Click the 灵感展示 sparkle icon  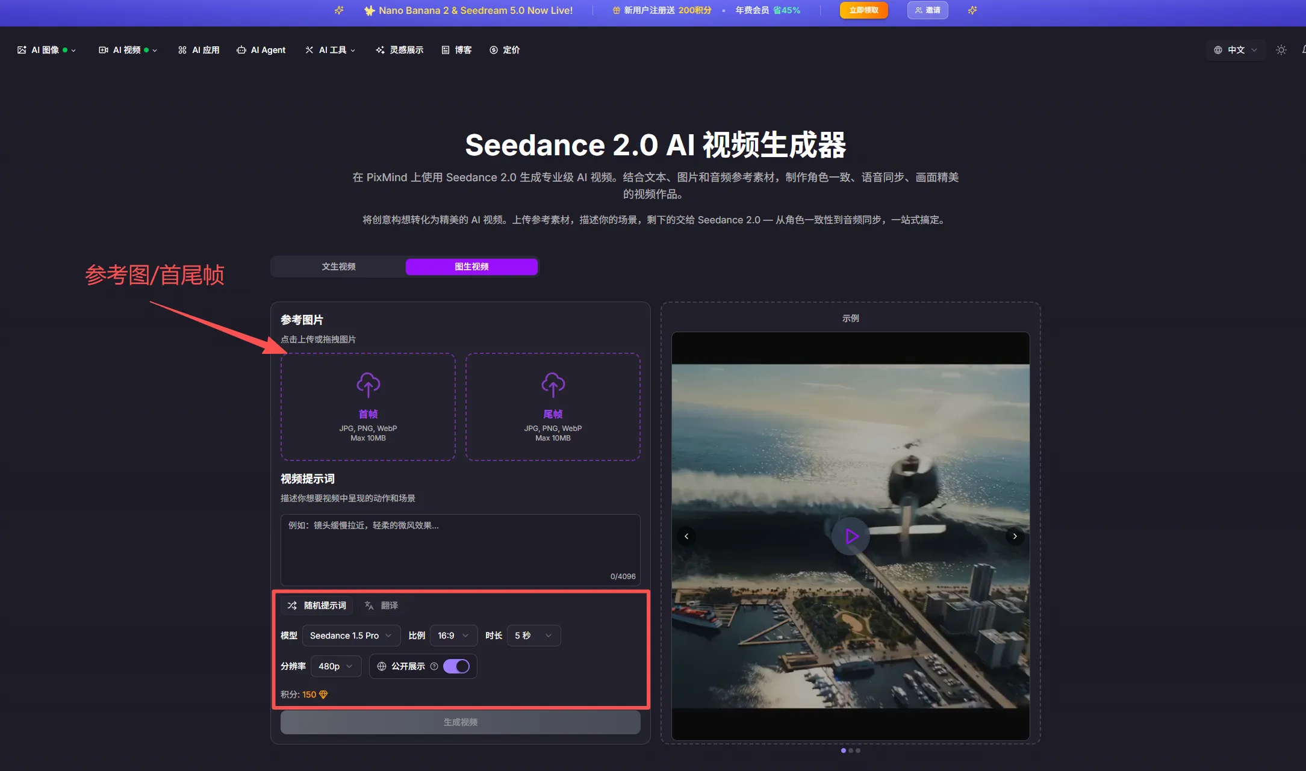[x=381, y=50]
